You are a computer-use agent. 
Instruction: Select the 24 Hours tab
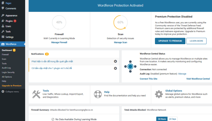pyautogui.click(x=162, y=119)
